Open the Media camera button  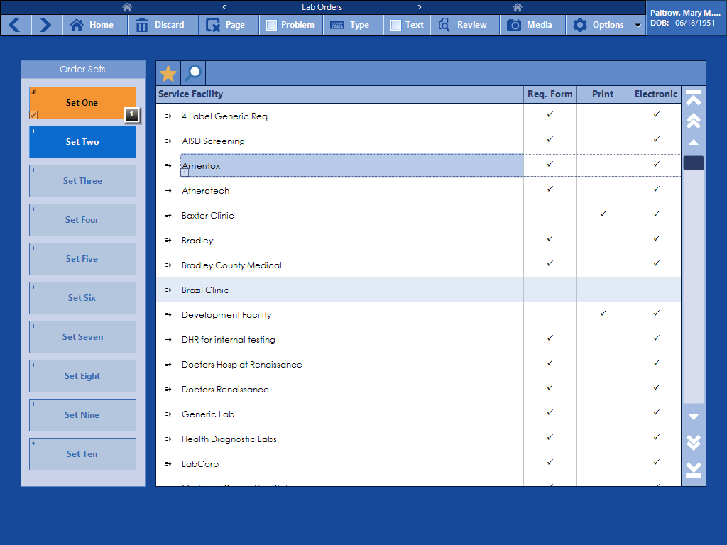coord(530,25)
